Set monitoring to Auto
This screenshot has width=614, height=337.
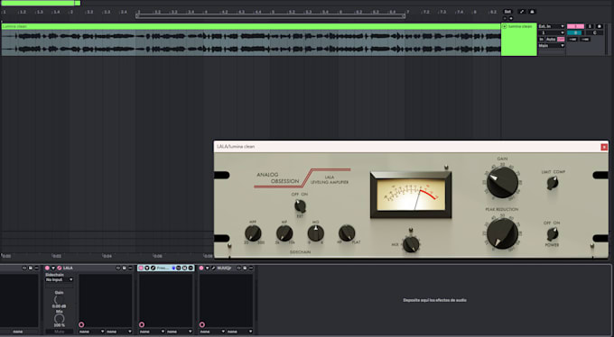551,40
